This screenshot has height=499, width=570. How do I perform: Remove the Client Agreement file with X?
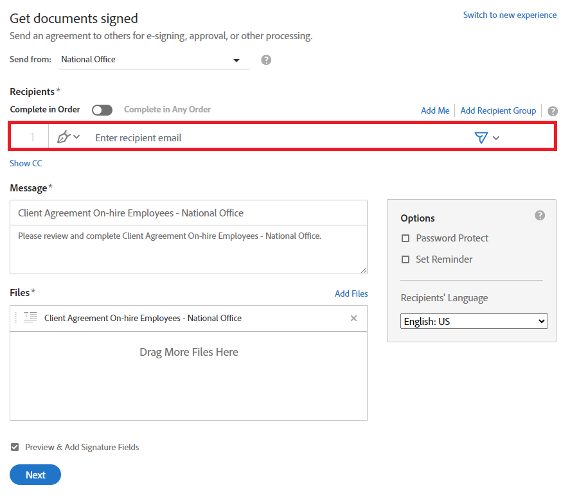353,318
